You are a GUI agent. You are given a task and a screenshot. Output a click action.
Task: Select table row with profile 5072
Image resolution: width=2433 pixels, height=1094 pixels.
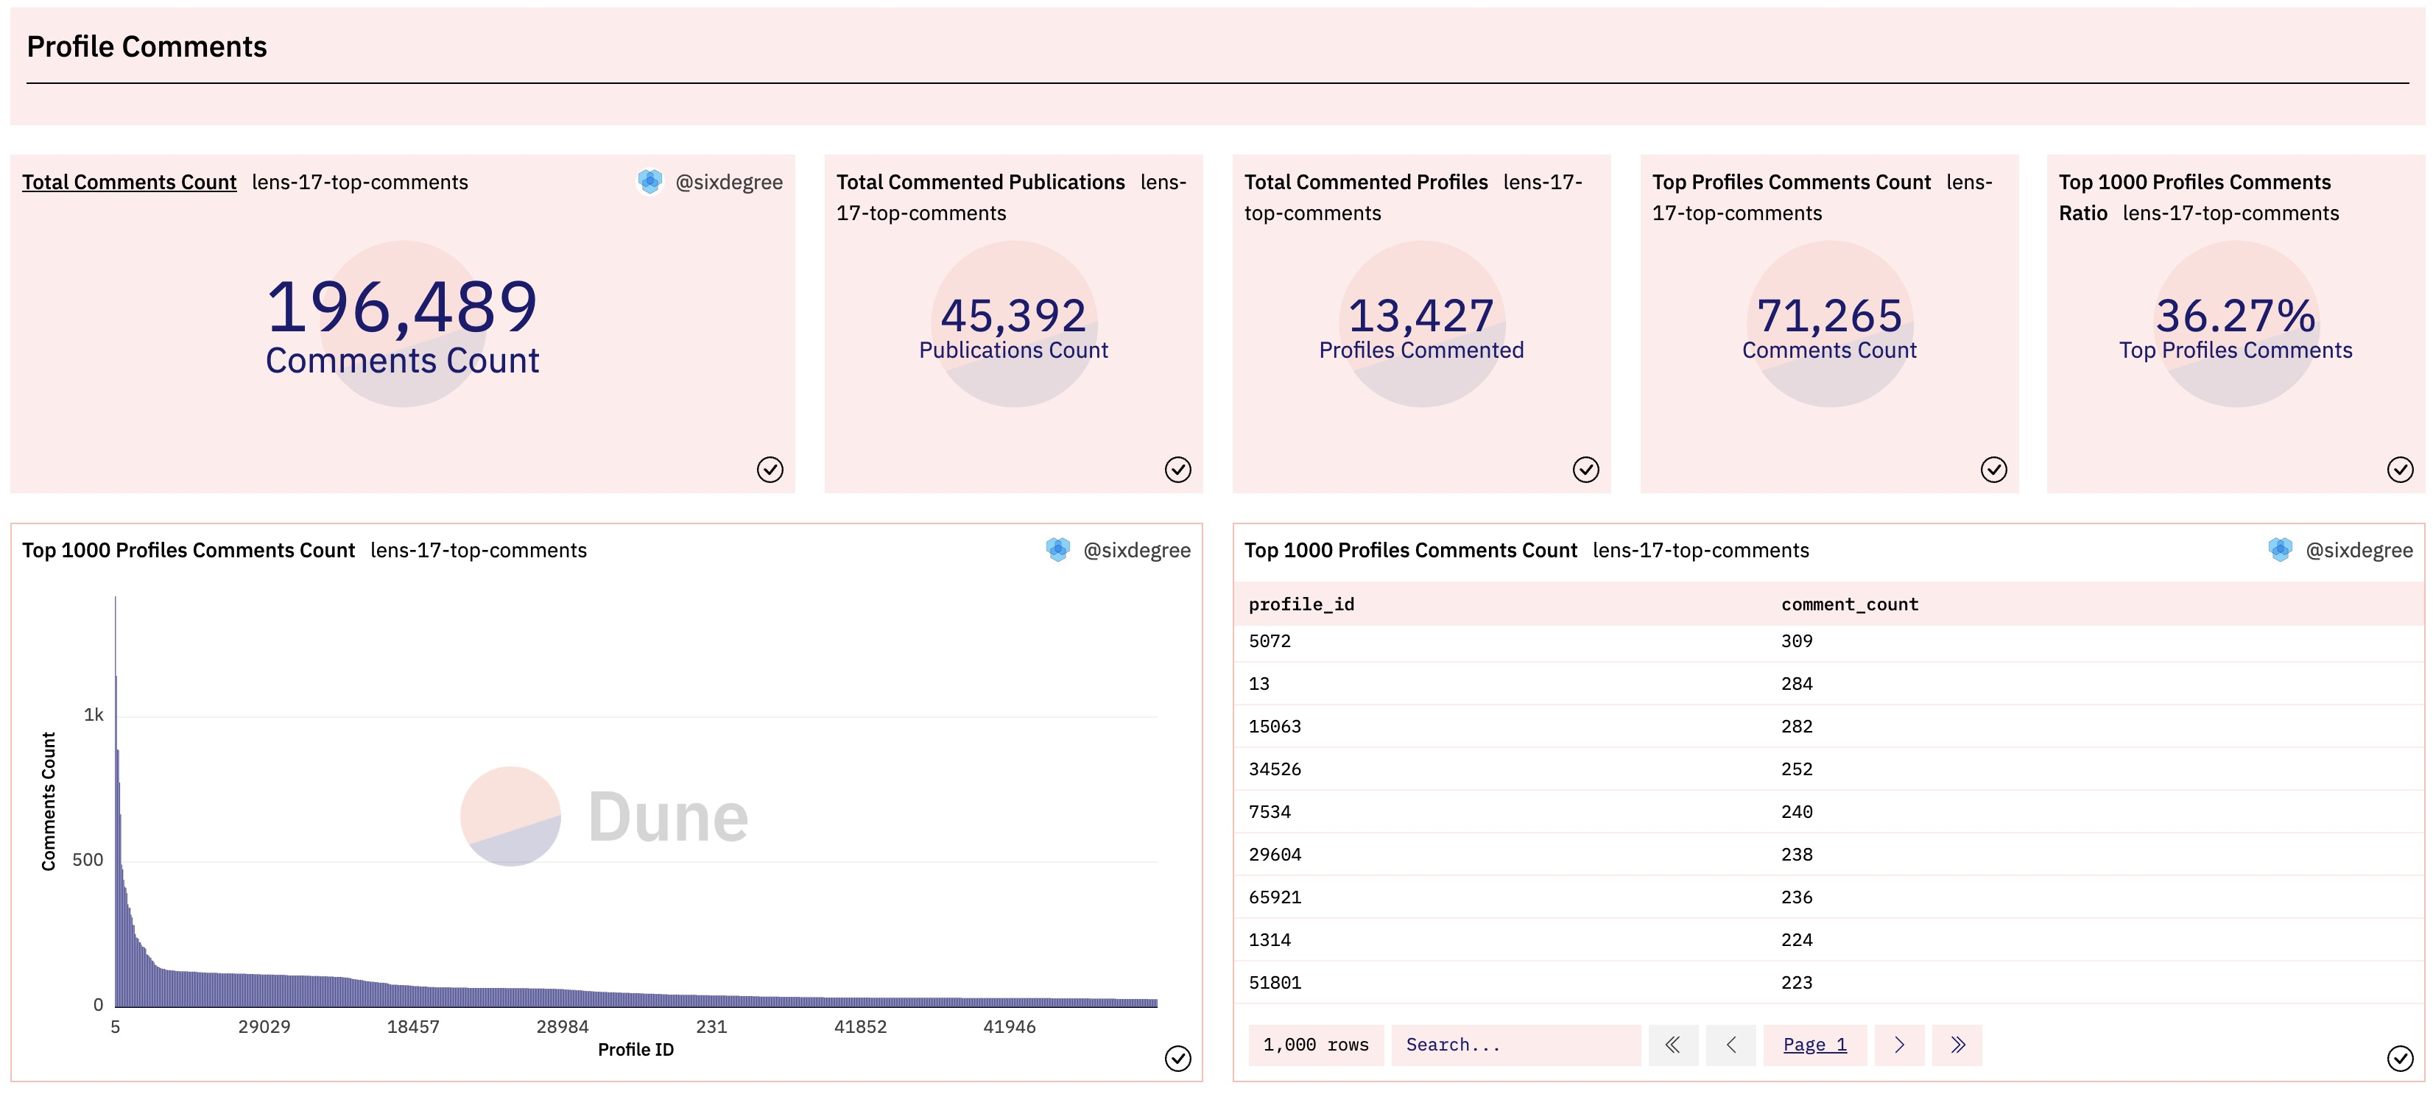click(x=1270, y=641)
